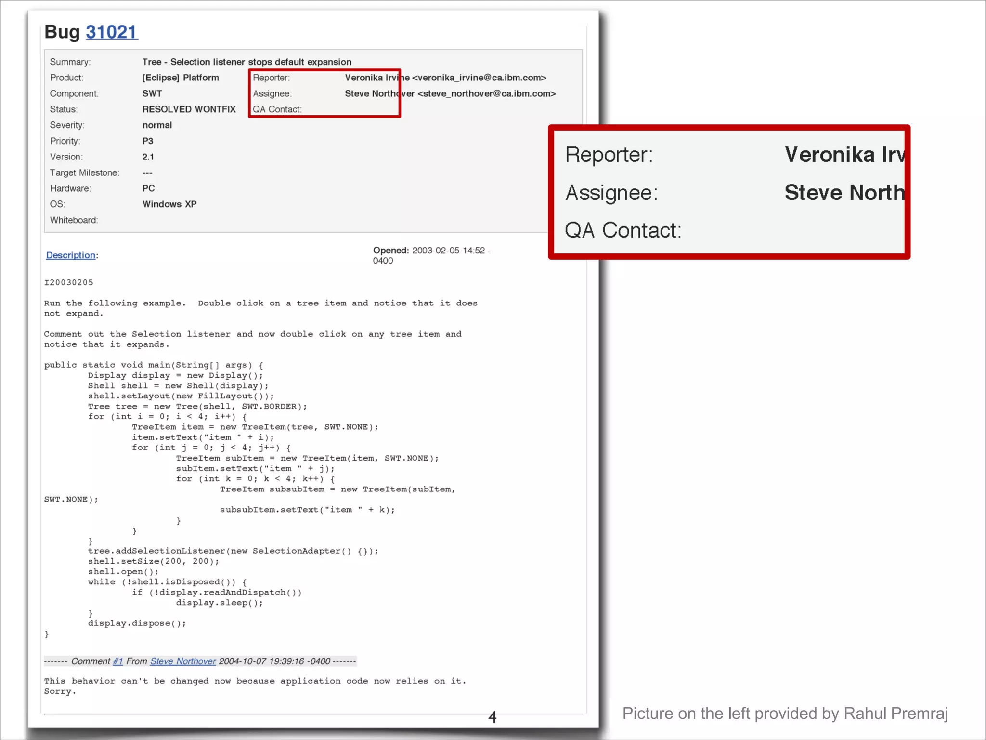Screen dimensions: 986x740
Task: Click the text 'Comment out the Selection listener'
Action: click(x=137, y=334)
